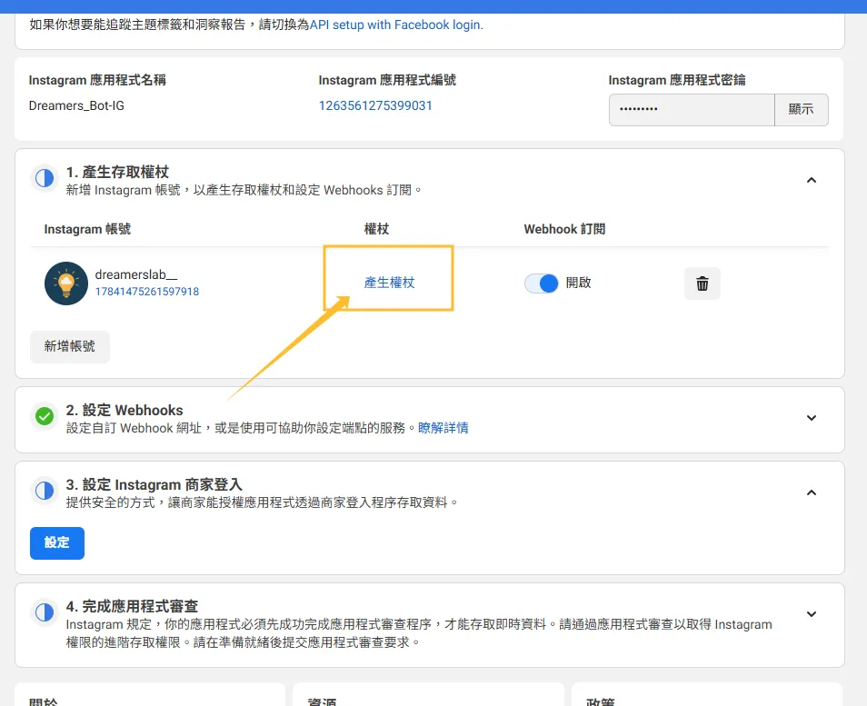Click the progress circle next to 產生存取權杖
This screenshot has width=867, height=706.
pyautogui.click(x=45, y=179)
